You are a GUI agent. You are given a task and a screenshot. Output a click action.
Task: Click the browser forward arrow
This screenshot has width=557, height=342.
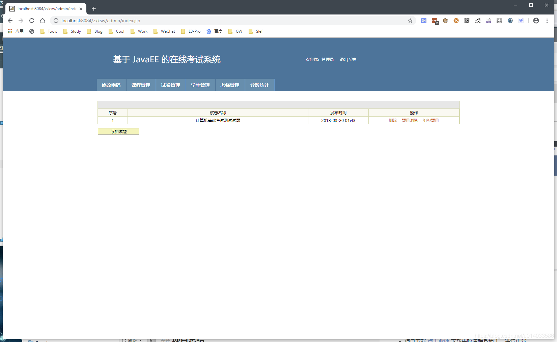[21, 21]
